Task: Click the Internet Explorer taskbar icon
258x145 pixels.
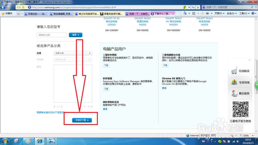Action: pos(39,141)
